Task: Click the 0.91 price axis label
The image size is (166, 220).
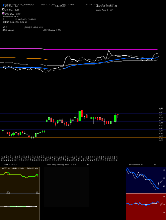Action: (161, 112)
